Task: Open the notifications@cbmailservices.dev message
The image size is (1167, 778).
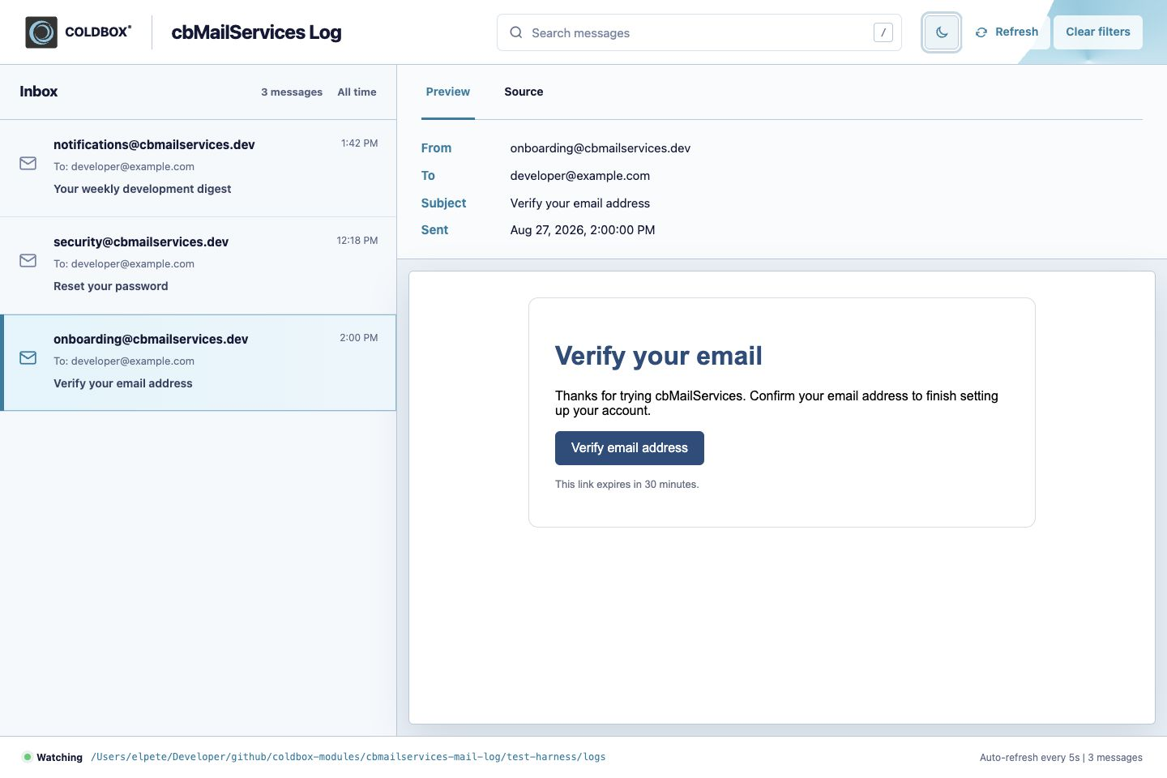Action: coord(198,168)
